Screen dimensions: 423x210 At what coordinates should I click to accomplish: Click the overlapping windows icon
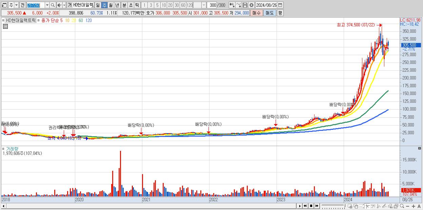356,206
